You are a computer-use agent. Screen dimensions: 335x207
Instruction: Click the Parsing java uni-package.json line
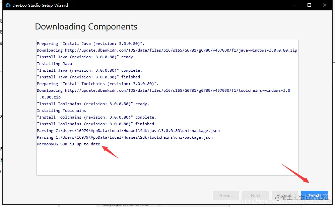point(128,131)
